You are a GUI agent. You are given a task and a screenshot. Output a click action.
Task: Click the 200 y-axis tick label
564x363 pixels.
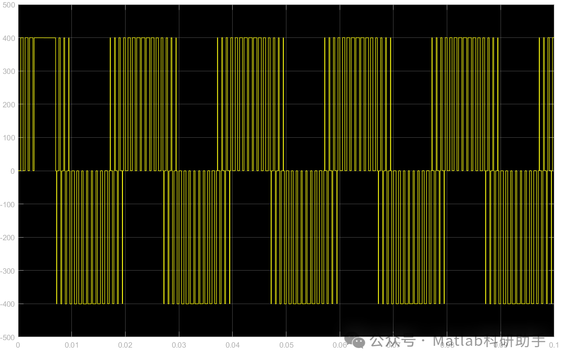(x=9, y=105)
